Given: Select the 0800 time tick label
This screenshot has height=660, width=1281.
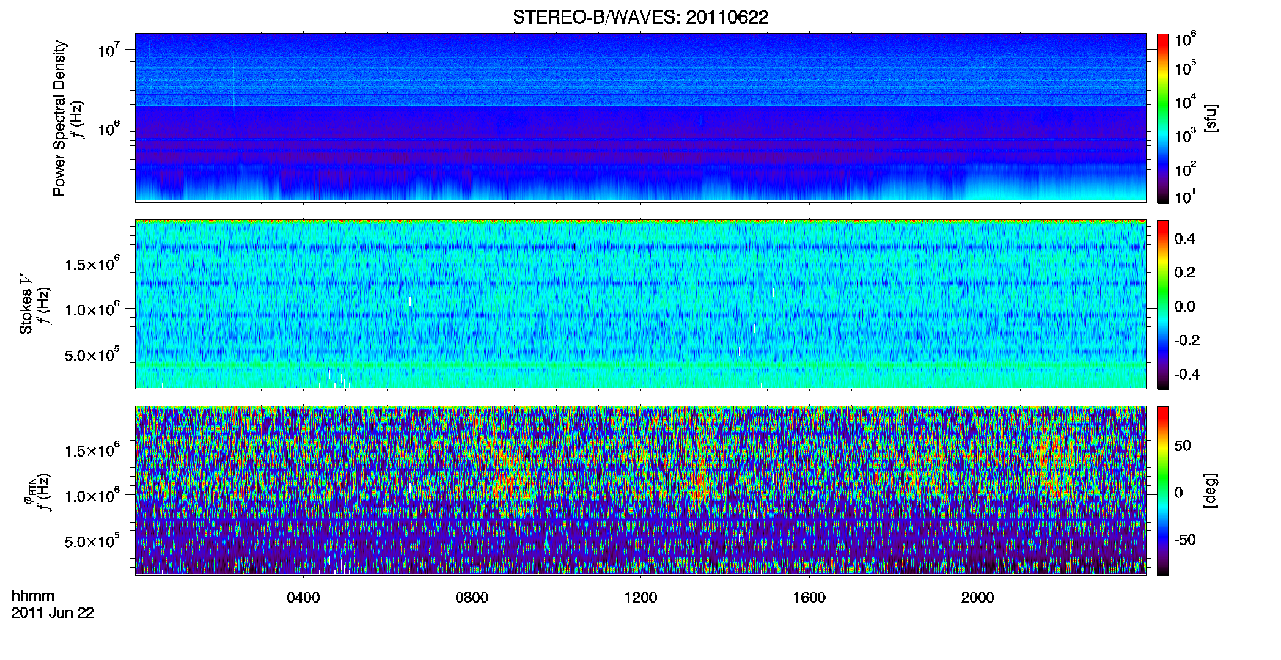Looking at the screenshot, I should click(x=472, y=597).
